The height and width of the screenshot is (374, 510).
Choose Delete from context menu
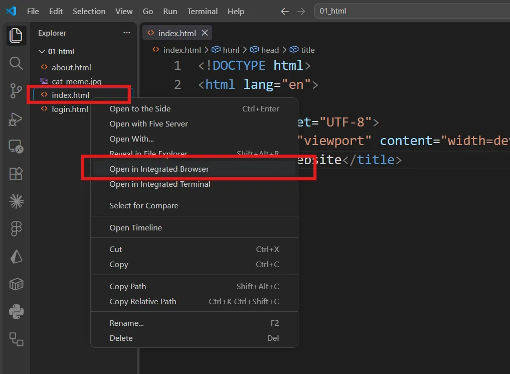coord(194,338)
